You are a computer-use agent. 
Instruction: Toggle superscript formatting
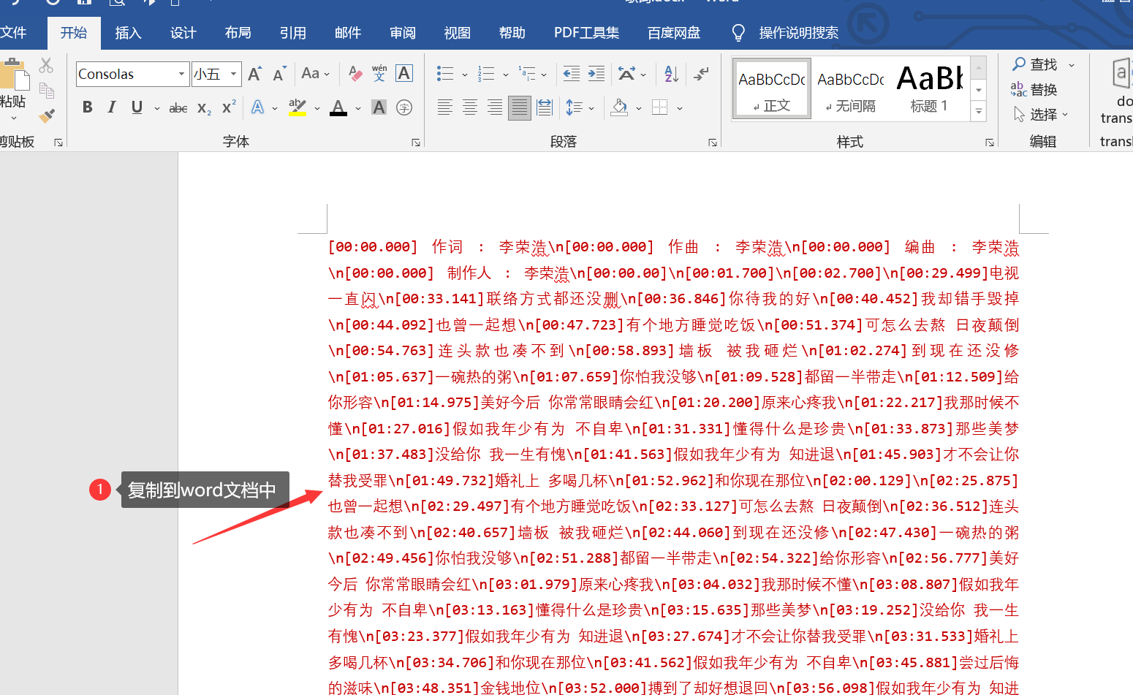pyautogui.click(x=229, y=107)
